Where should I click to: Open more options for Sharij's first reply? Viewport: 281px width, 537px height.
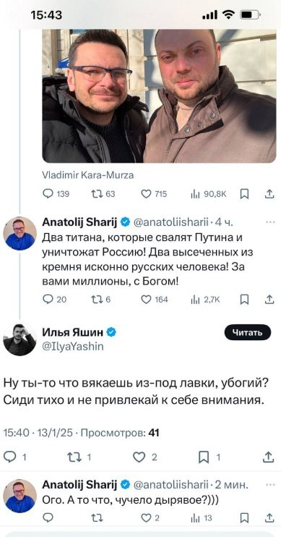coord(270,222)
